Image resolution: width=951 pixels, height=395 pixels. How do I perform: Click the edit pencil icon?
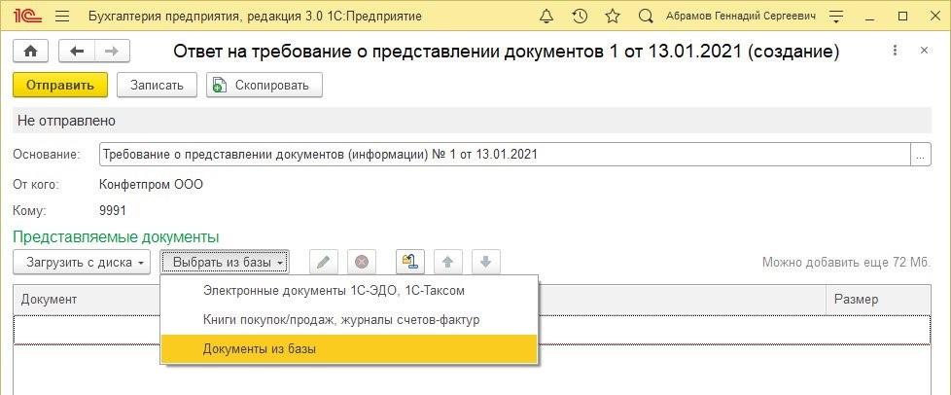click(324, 262)
